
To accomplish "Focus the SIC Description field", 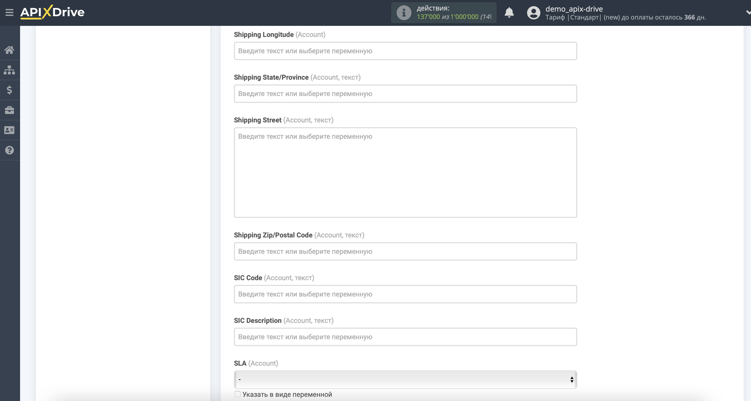I will [405, 337].
